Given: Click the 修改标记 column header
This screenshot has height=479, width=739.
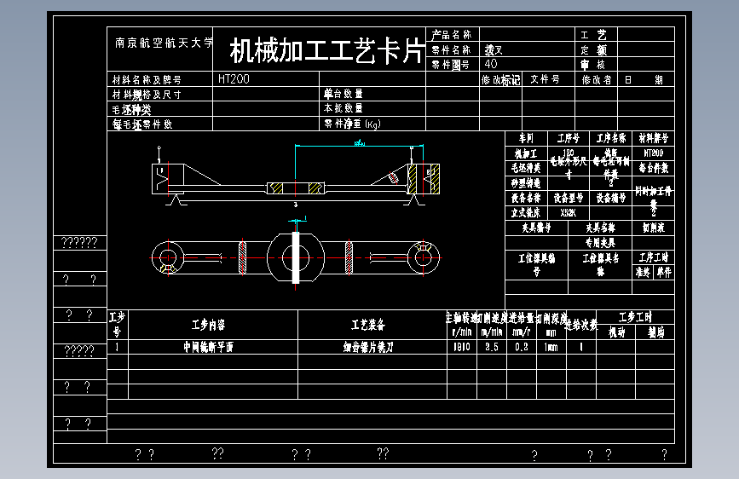Looking at the screenshot, I should (500, 79).
